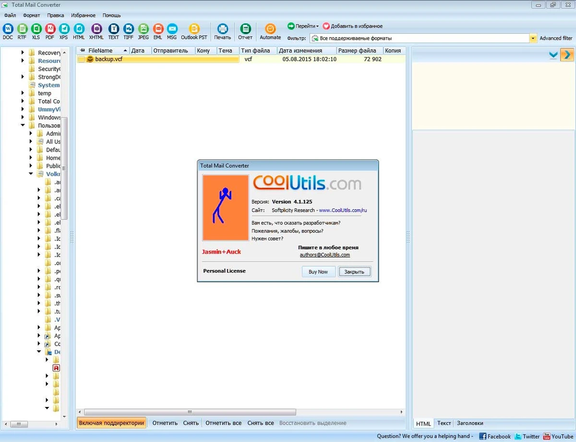
Task: Tick the checkbox for backup.vcf
Action: (x=81, y=59)
